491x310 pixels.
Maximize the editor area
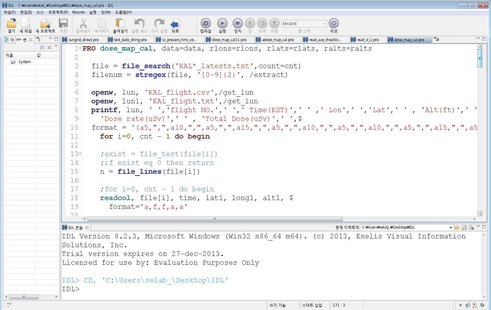pyautogui.click(x=484, y=39)
